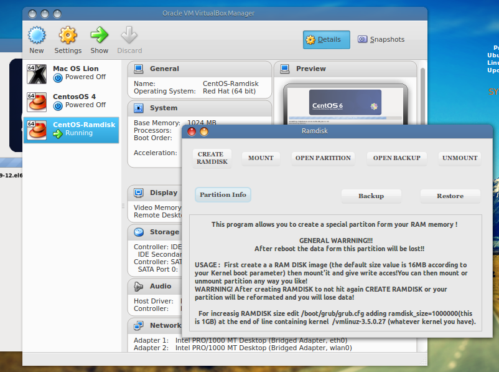499x372 pixels.
Task: Click the Restore button in Ramdisk
Action: click(x=450, y=196)
